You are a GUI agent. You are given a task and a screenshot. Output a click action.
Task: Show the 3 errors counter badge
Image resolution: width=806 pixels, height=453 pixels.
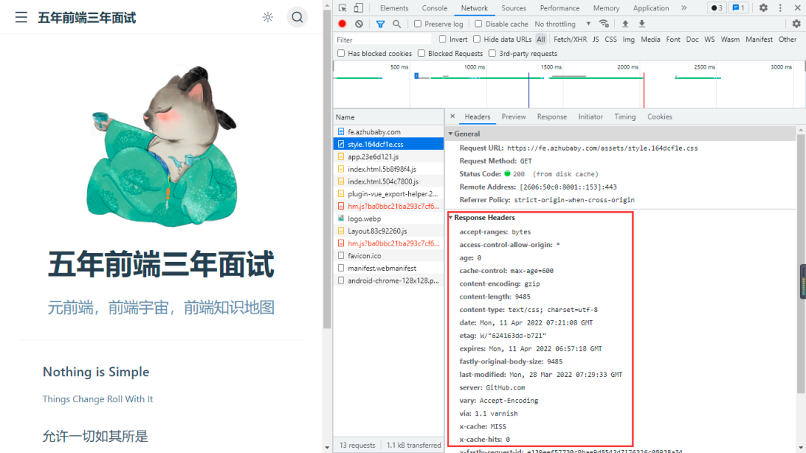point(716,7)
